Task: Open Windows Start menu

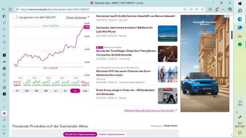Action: 240,4
